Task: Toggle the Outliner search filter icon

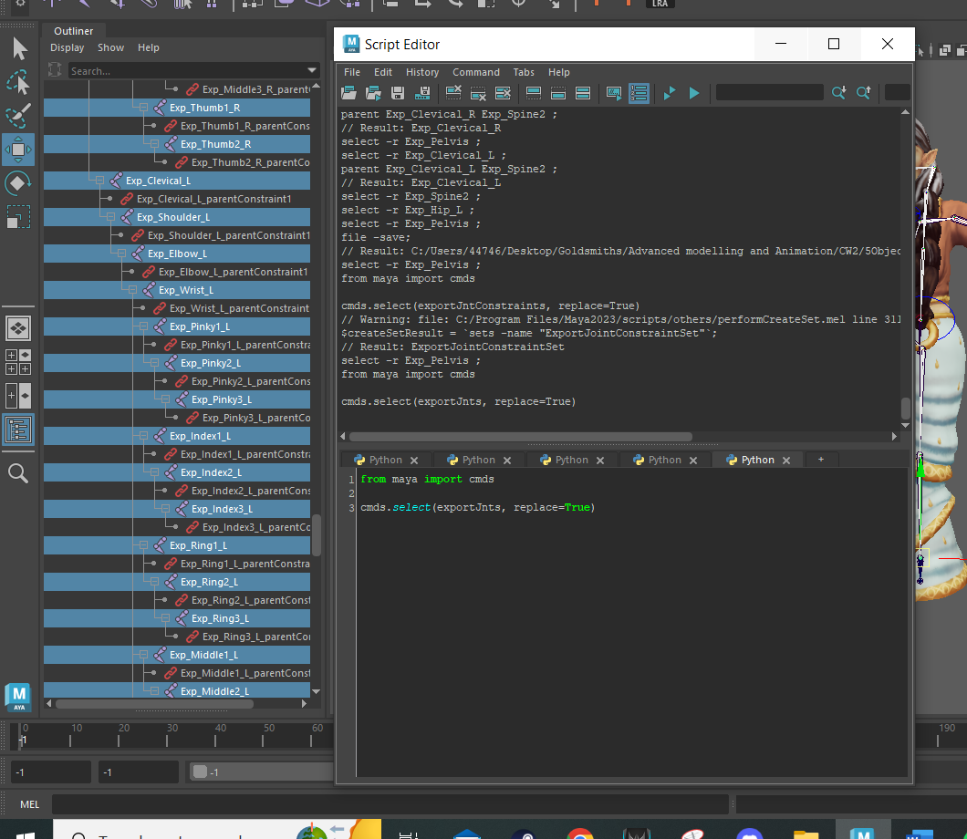Action: (55, 71)
